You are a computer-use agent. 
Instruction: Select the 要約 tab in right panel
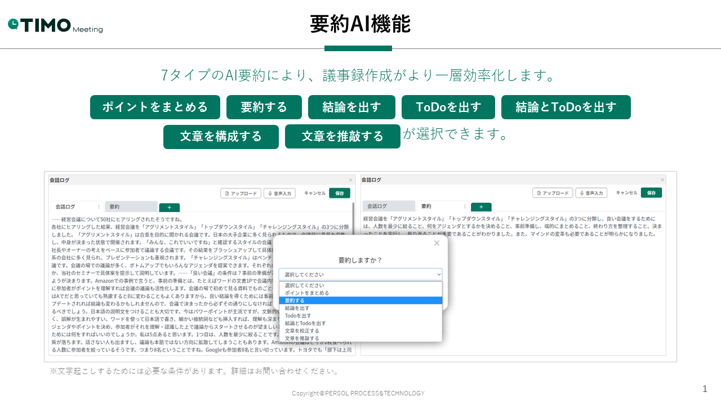coord(443,206)
